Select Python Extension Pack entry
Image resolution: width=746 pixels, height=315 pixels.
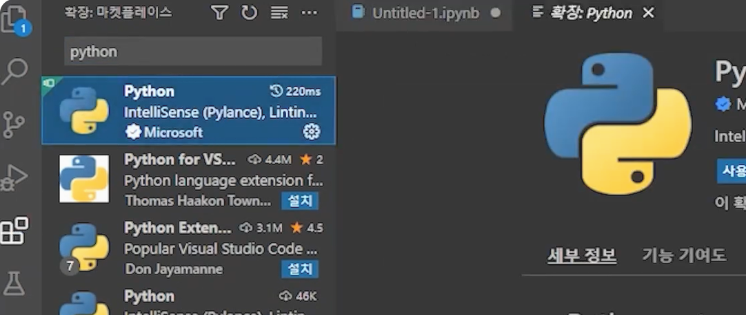[189, 248]
